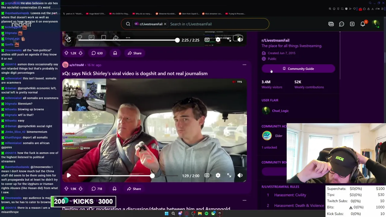
Task: Open the 718 comments
Action: [x=97, y=189]
